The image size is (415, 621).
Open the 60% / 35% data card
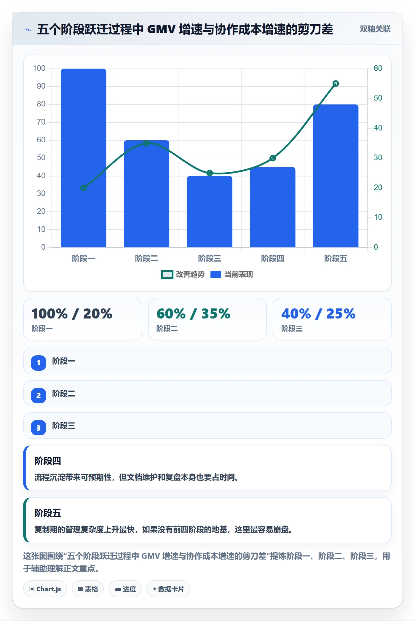207,319
